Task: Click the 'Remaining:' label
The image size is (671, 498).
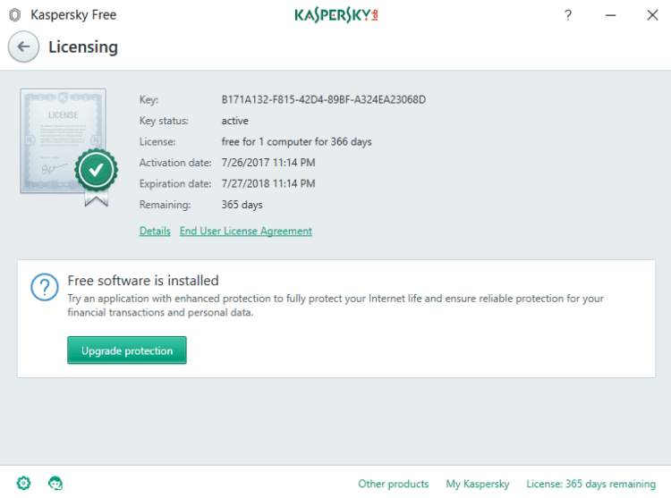Action: 166,205
